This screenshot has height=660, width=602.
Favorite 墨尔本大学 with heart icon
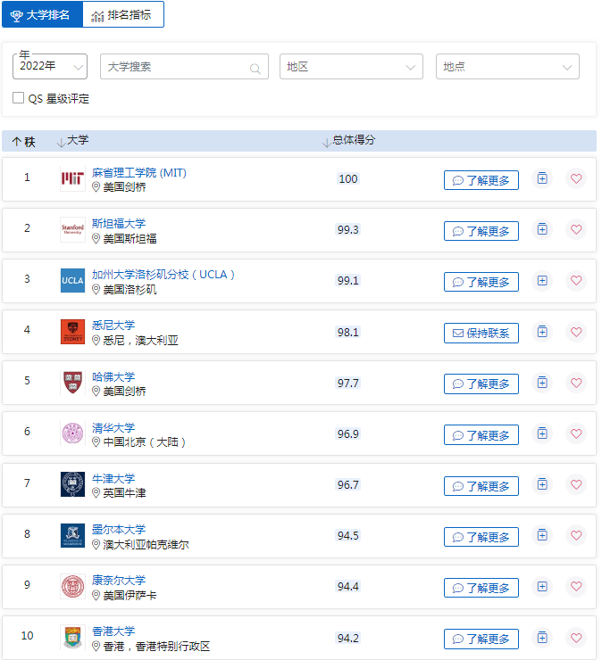[x=576, y=535]
